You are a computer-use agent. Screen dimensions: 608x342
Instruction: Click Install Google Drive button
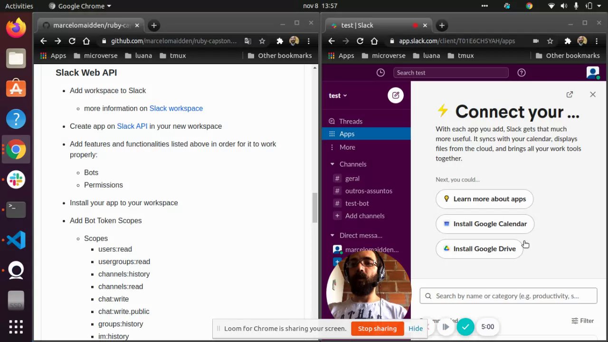coord(479,249)
